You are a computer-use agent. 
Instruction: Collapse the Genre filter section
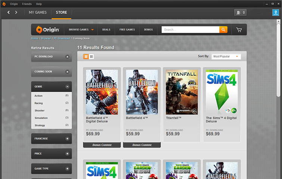click(x=67, y=87)
